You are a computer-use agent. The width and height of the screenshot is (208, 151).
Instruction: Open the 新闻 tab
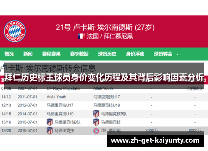pos(28,54)
